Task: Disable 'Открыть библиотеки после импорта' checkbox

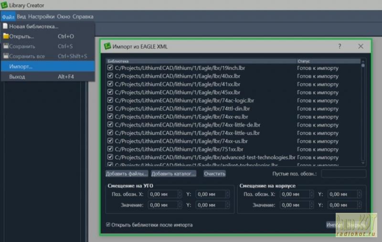Action: click(108, 225)
